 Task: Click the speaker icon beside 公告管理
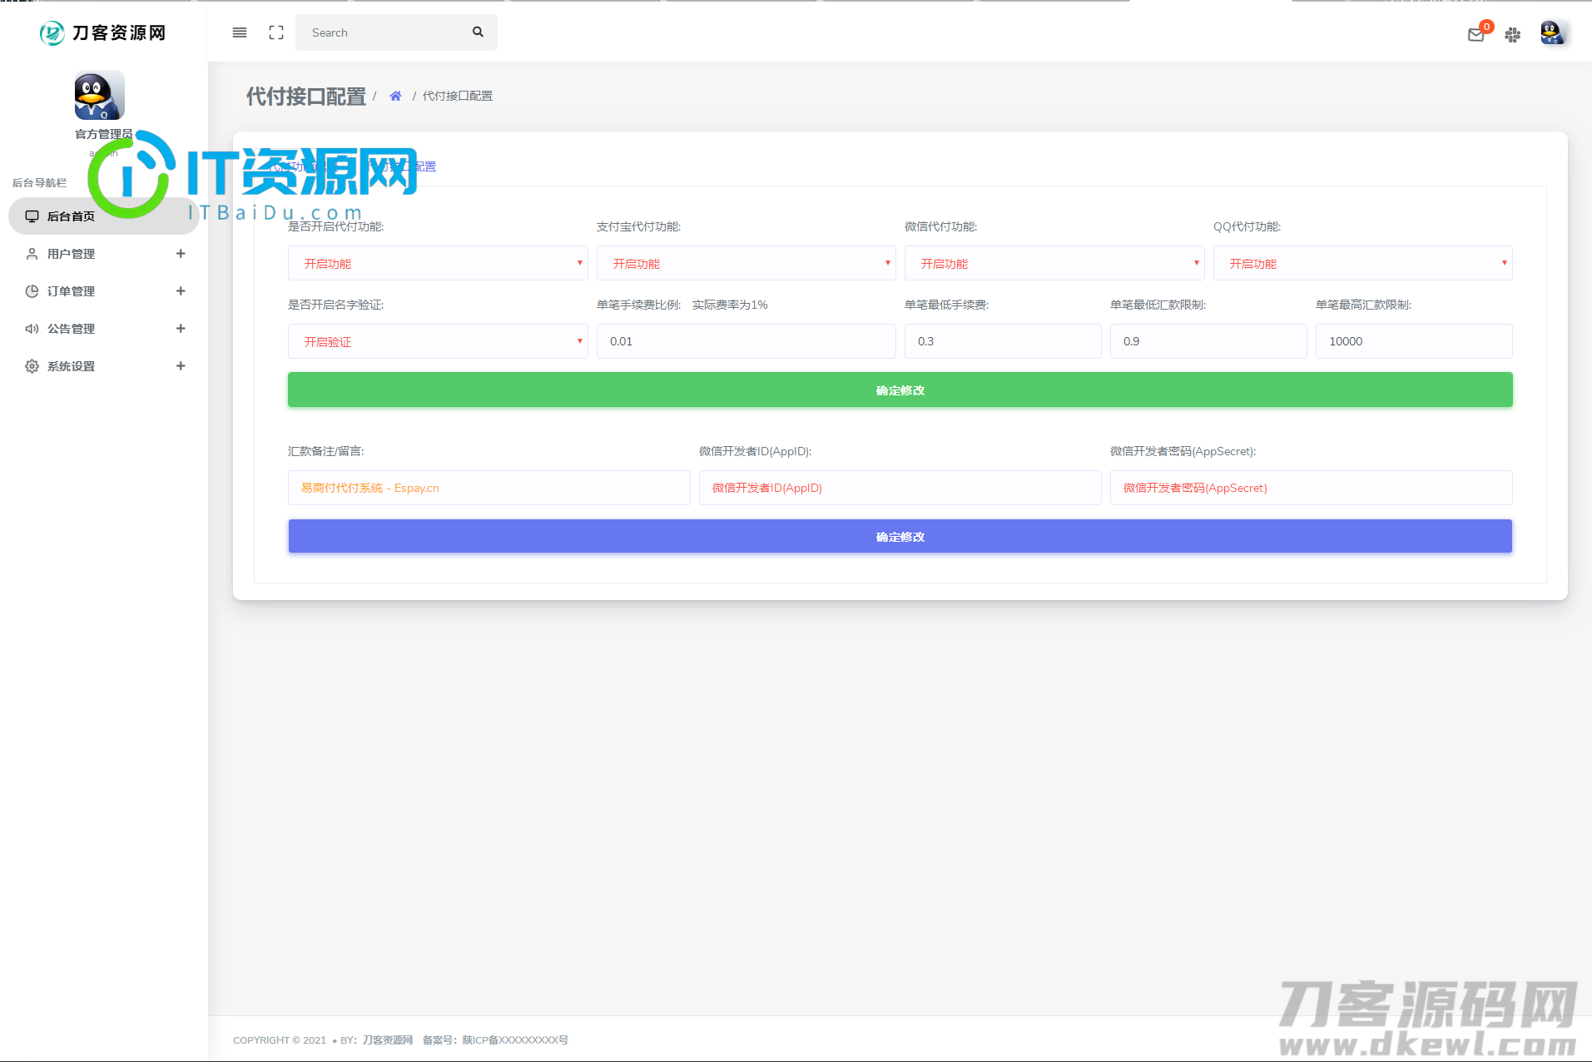[32, 329]
